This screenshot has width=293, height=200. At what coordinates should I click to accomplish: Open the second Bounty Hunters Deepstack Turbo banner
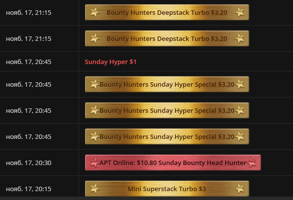pyautogui.click(x=167, y=38)
